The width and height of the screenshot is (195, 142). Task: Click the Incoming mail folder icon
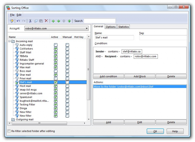(x=13, y=41)
